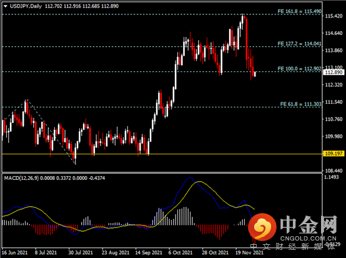Click the 19 Nov 2021 date marker
346x258 pixels.
pos(249,252)
